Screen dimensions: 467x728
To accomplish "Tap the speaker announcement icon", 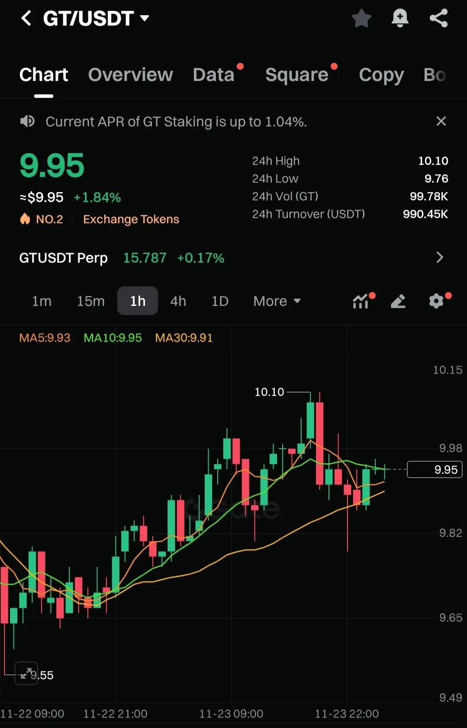I will [x=27, y=121].
